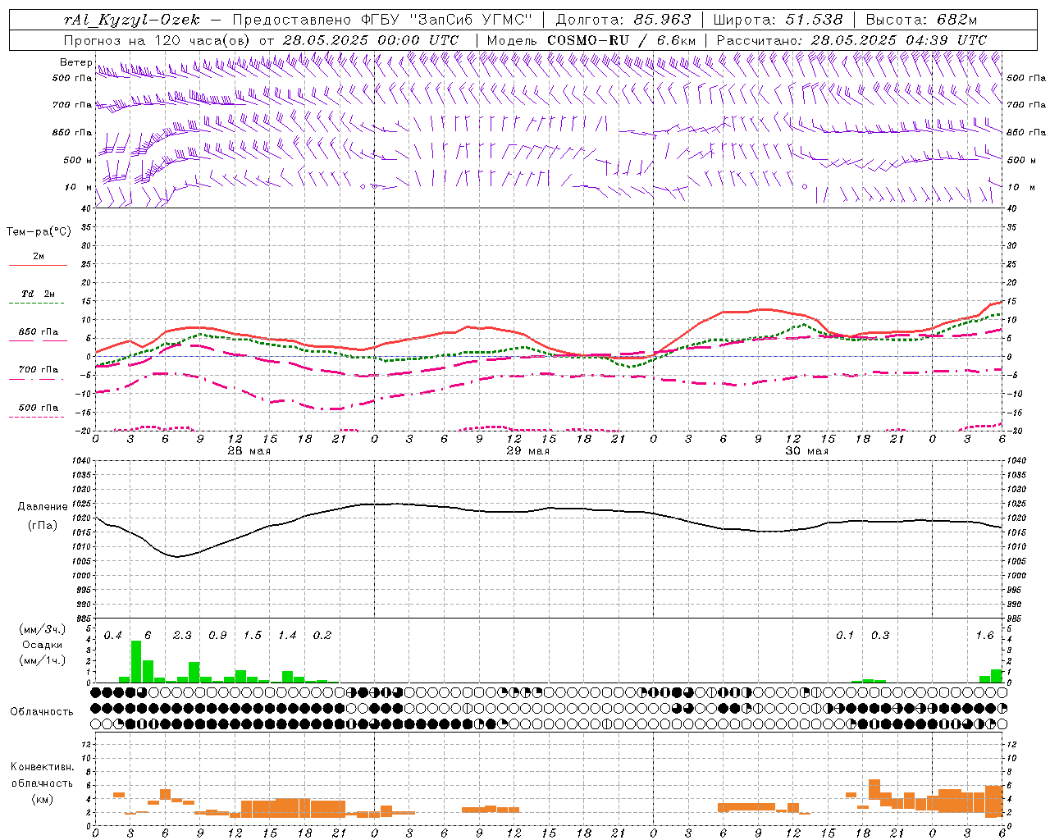The width and height of the screenshot is (1050, 840).
Task: Click the 'Конвективн.' convective cloud label
Action: coord(42,767)
